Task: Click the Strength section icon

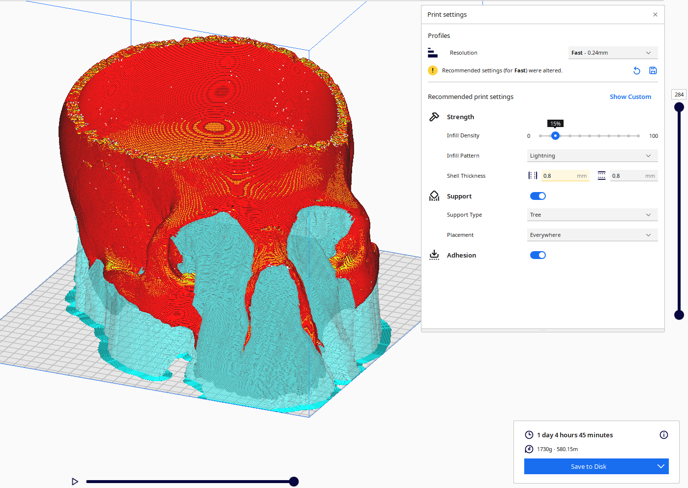Action: coord(434,117)
